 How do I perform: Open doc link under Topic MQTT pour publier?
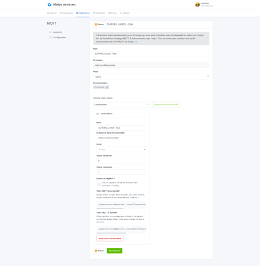click(x=136, y=197)
